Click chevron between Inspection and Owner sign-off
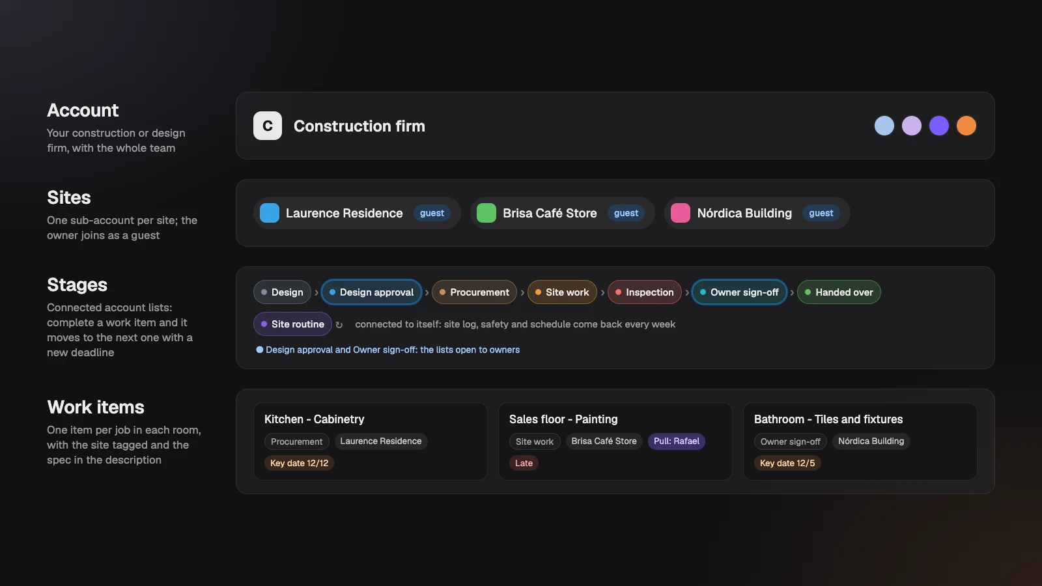This screenshot has width=1042, height=586. point(687,293)
